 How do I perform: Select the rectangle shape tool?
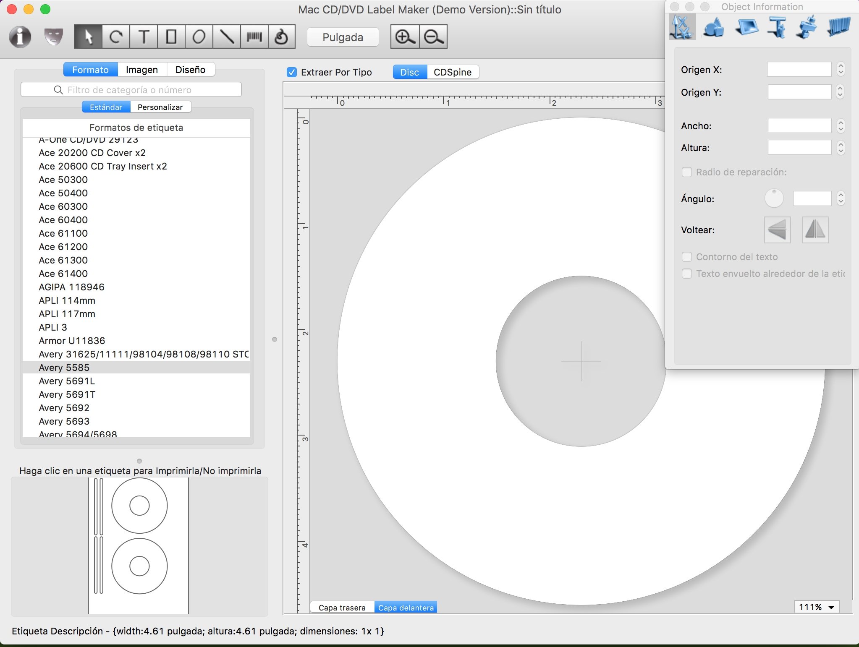(171, 37)
